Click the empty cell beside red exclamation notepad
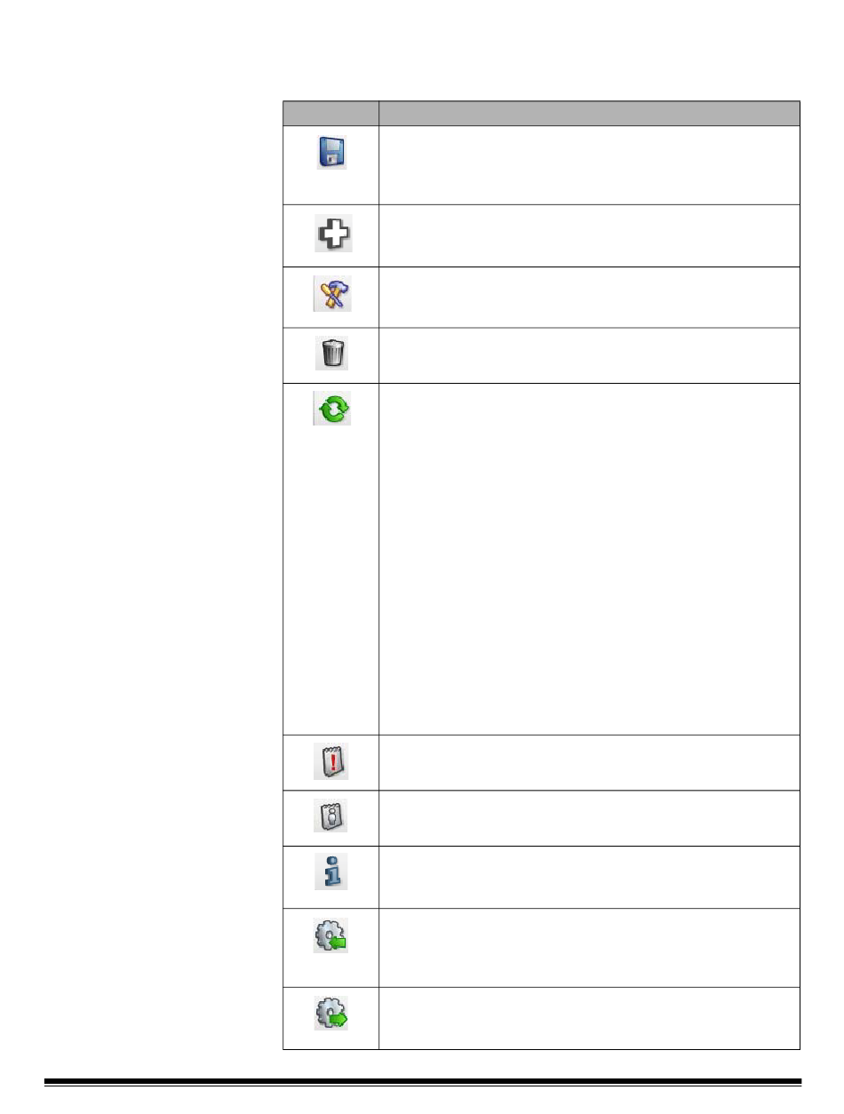The width and height of the screenshot is (844, 1114). 590,762
